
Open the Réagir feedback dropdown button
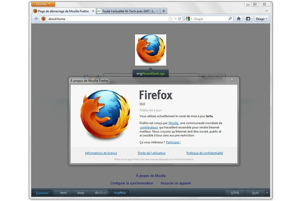tap(262, 19)
